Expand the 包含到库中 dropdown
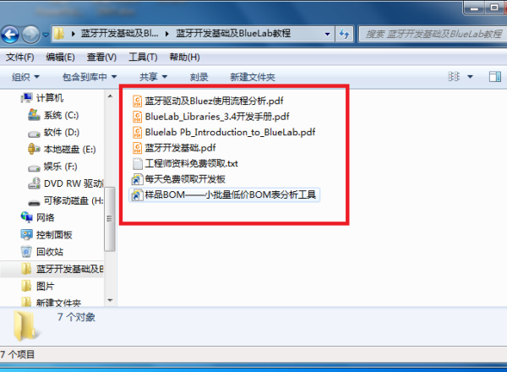This screenshot has width=507, height=372. tap(90, 77)
